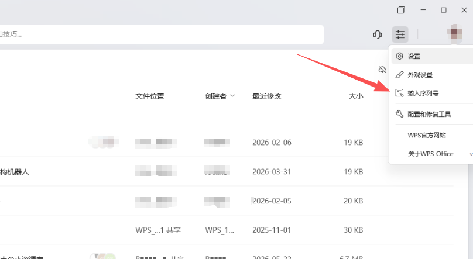473x259 pixels.
Task: Minimize the WPS window
Action: [423, 10]
